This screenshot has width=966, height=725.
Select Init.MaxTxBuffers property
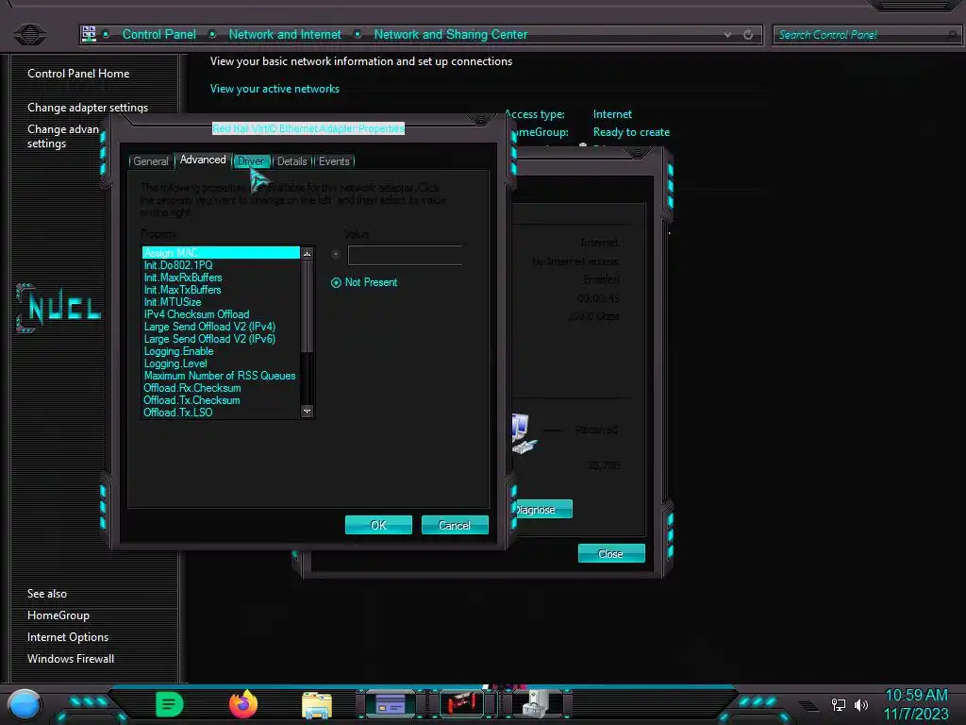221,290
